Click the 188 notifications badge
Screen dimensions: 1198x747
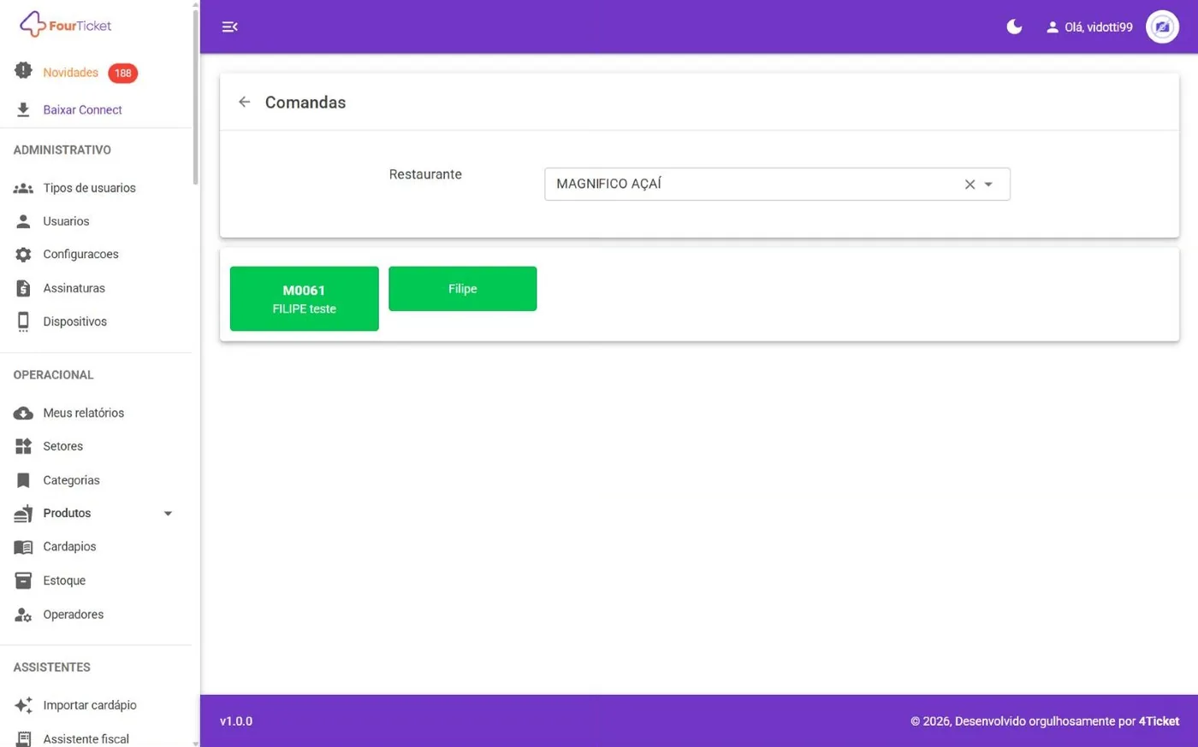122,73
